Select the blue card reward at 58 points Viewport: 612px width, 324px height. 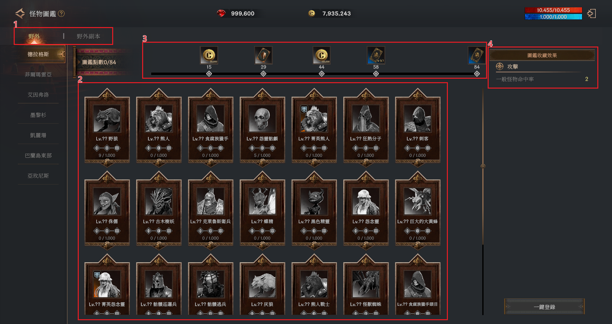[x=376, y=55]
